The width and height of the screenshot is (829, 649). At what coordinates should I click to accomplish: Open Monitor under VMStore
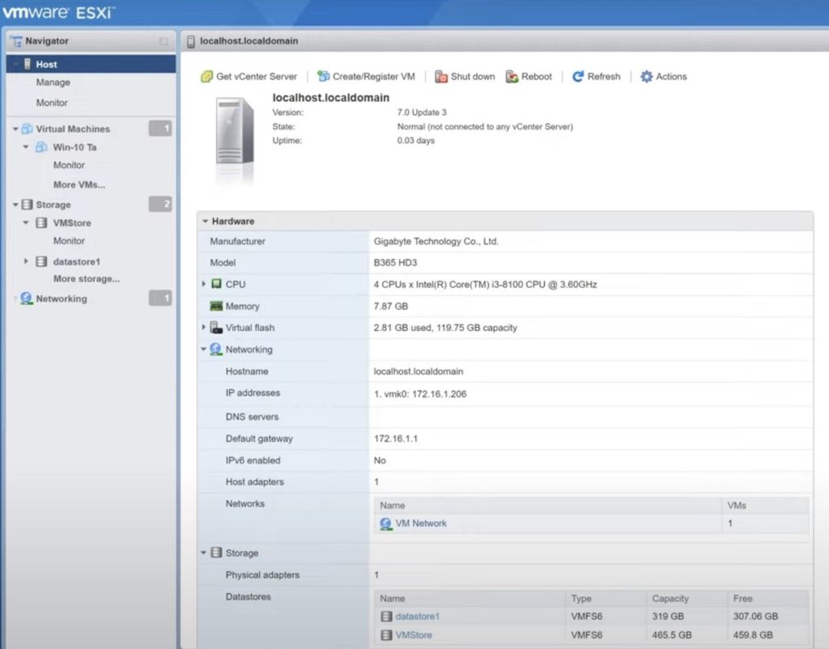click(69, 241)
